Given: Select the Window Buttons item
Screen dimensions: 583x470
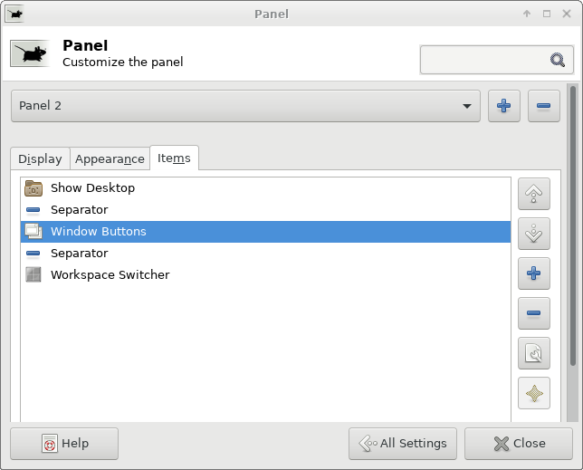Looking at the screenshot, I should pos(265,231).
